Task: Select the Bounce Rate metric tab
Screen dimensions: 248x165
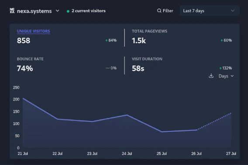Action: [30, 59]
